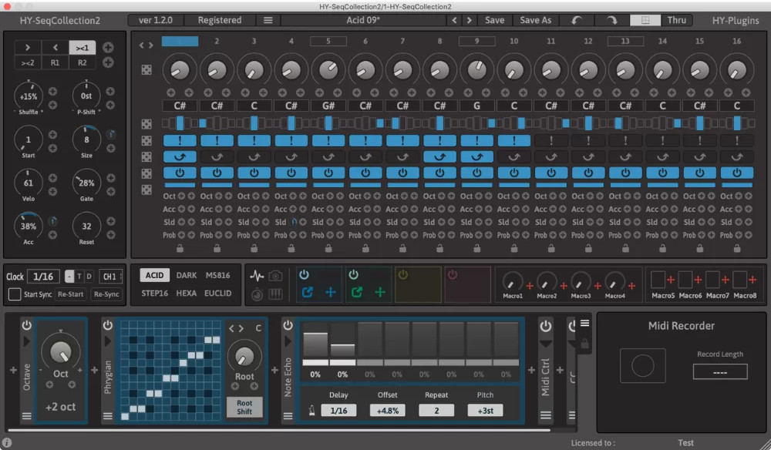Switch to the DARK sequencer mode

click(x=187, y=274)
